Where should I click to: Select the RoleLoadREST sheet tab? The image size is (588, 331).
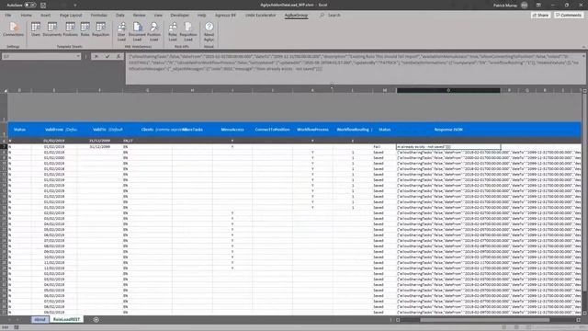[66, 319]
